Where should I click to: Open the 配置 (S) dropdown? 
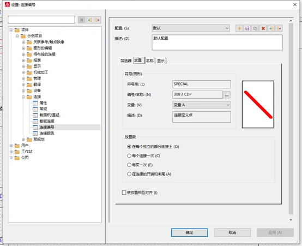191,28
